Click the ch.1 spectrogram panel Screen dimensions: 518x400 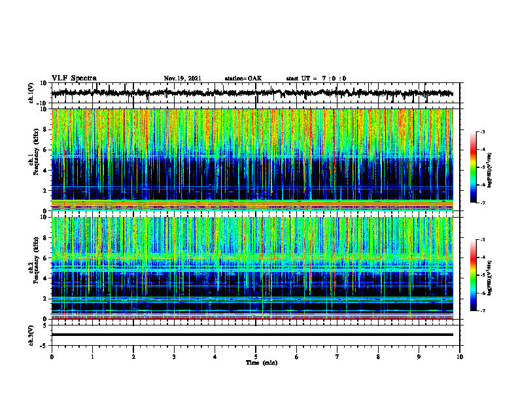coord(252,159)
